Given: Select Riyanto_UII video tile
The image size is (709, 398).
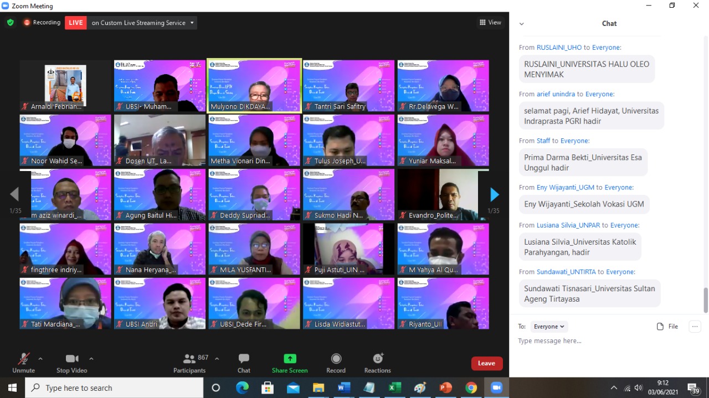Looking at the screenshot, I should (x=443, y=303).
